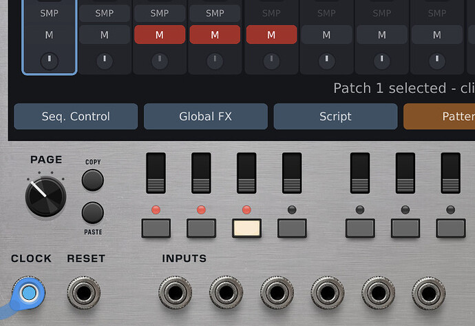Click dimmed SMP on fifth channel
Image resolution: width=475 pixels, height=326 pixels.
click(x=271, y=13)
